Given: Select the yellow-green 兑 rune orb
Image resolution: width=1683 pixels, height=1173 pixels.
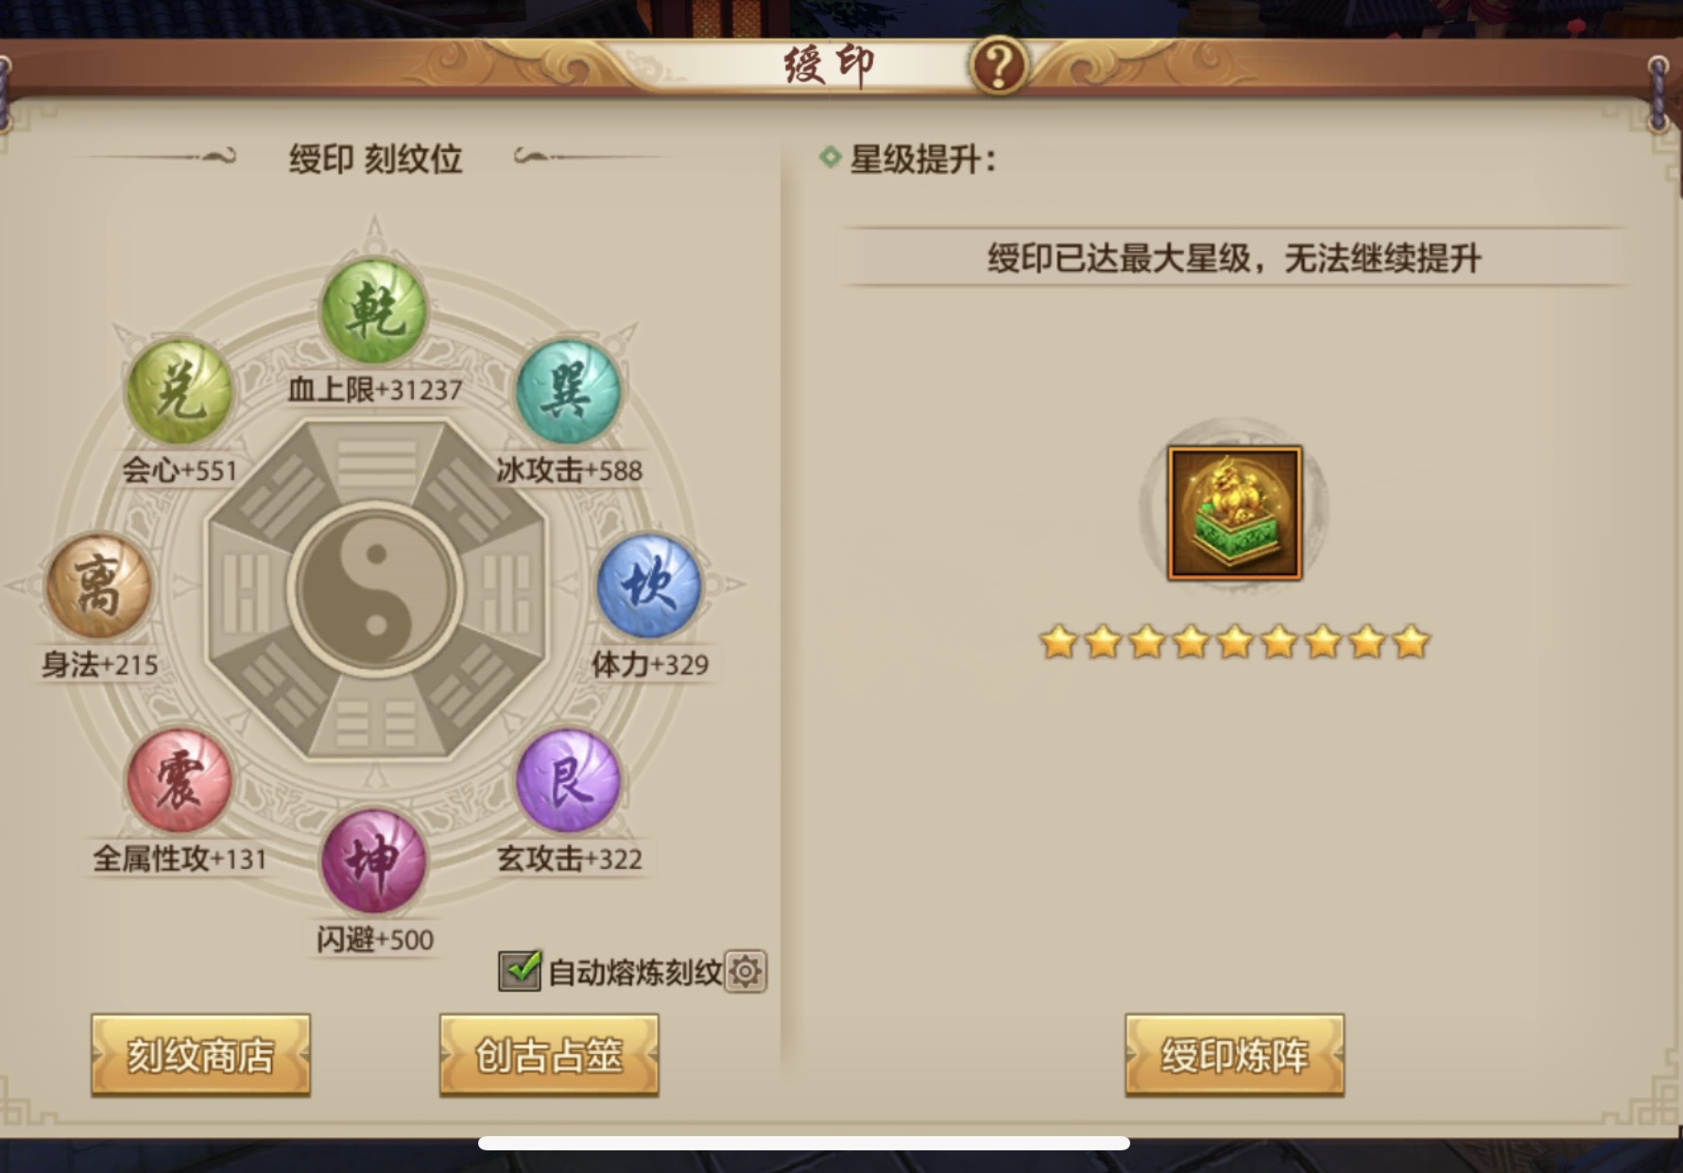Looking at the screenshot, I should [180, 391].
